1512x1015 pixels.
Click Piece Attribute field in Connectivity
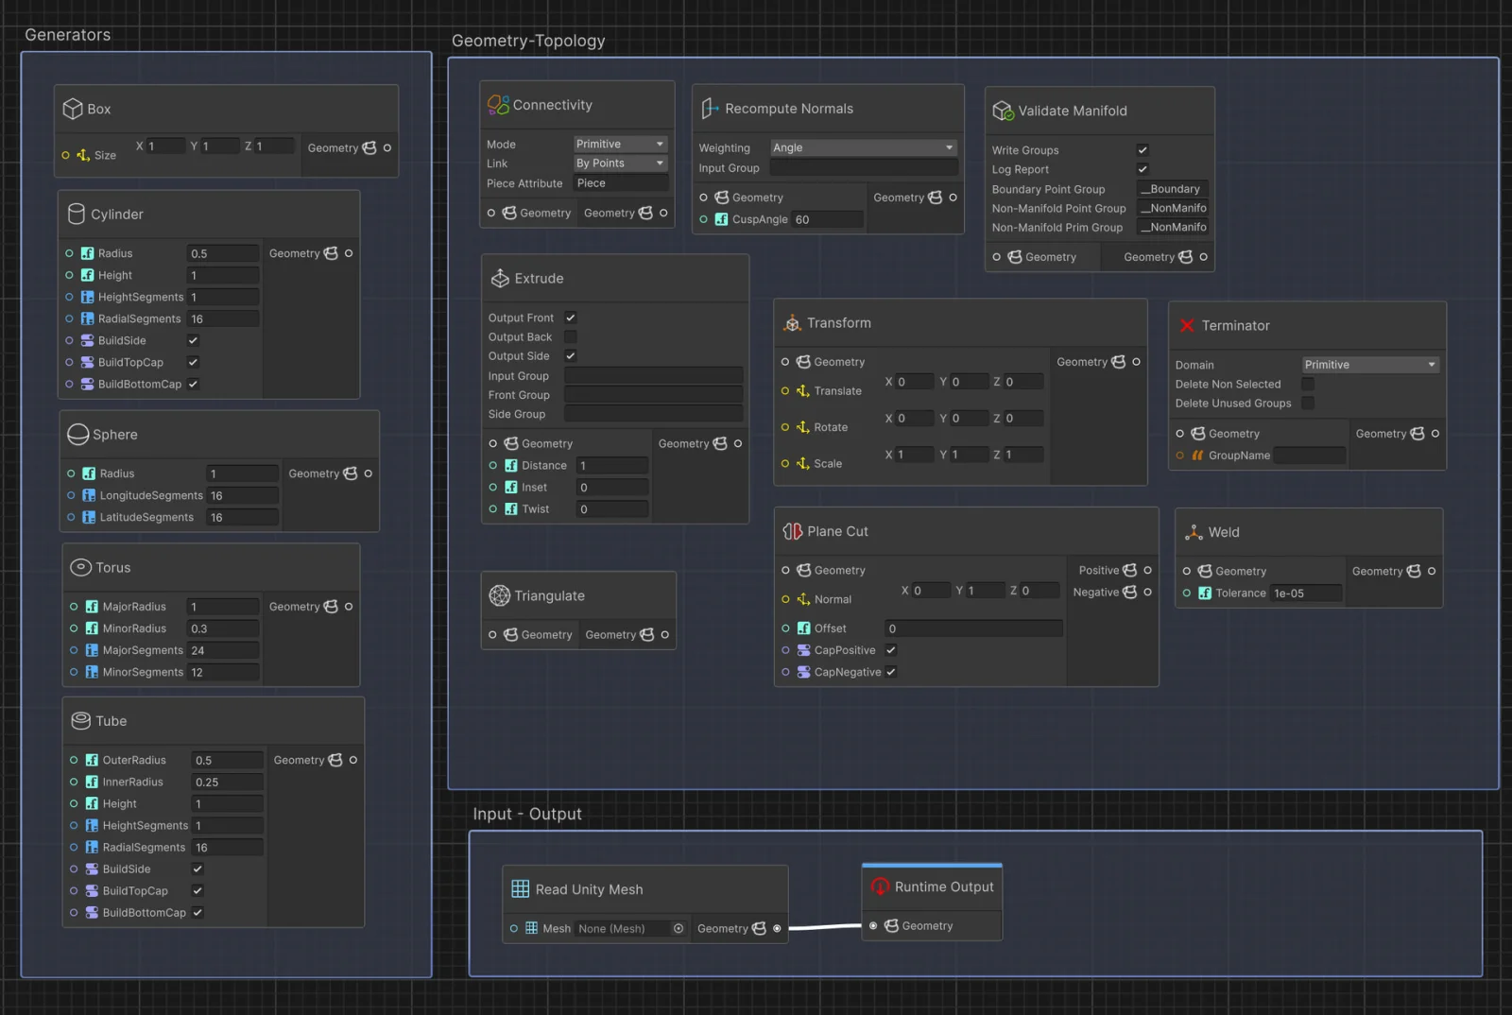click(x=621, y=183)
